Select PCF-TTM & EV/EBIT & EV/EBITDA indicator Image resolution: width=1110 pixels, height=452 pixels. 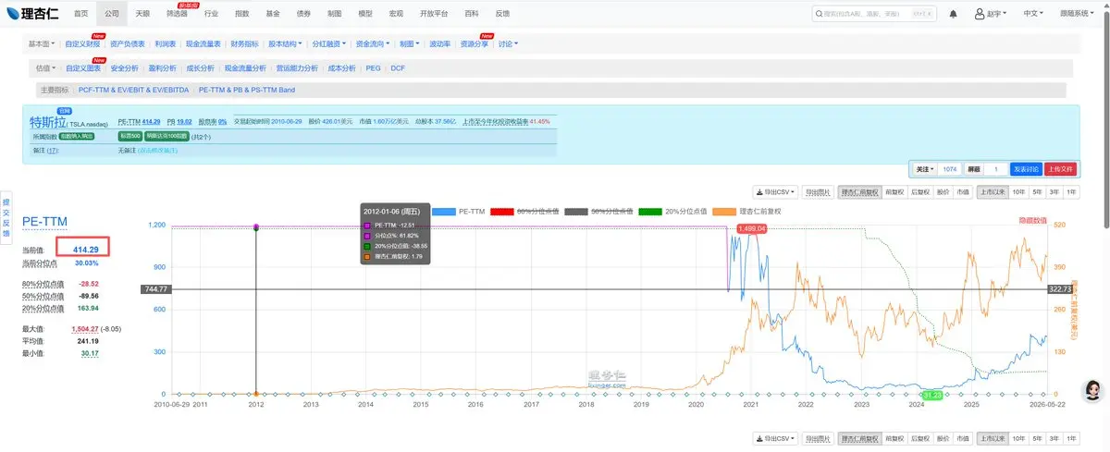click(x=134, y=91)
